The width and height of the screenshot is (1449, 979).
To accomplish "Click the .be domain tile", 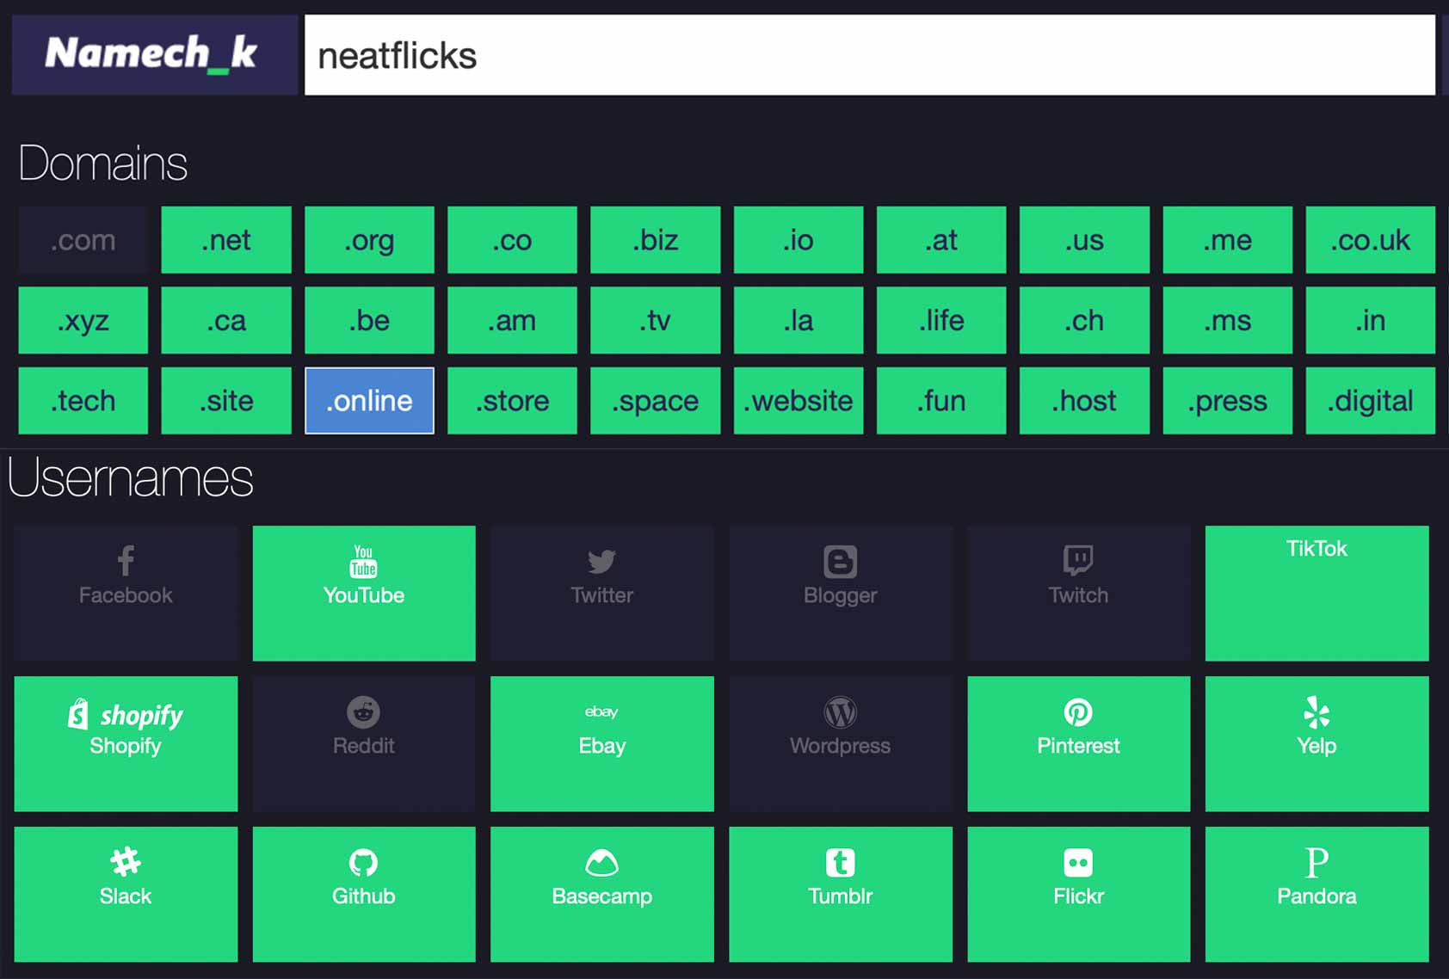I will click(x=369, y=320).
